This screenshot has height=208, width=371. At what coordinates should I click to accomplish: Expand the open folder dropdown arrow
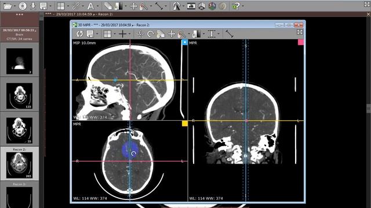coord(14,6)
